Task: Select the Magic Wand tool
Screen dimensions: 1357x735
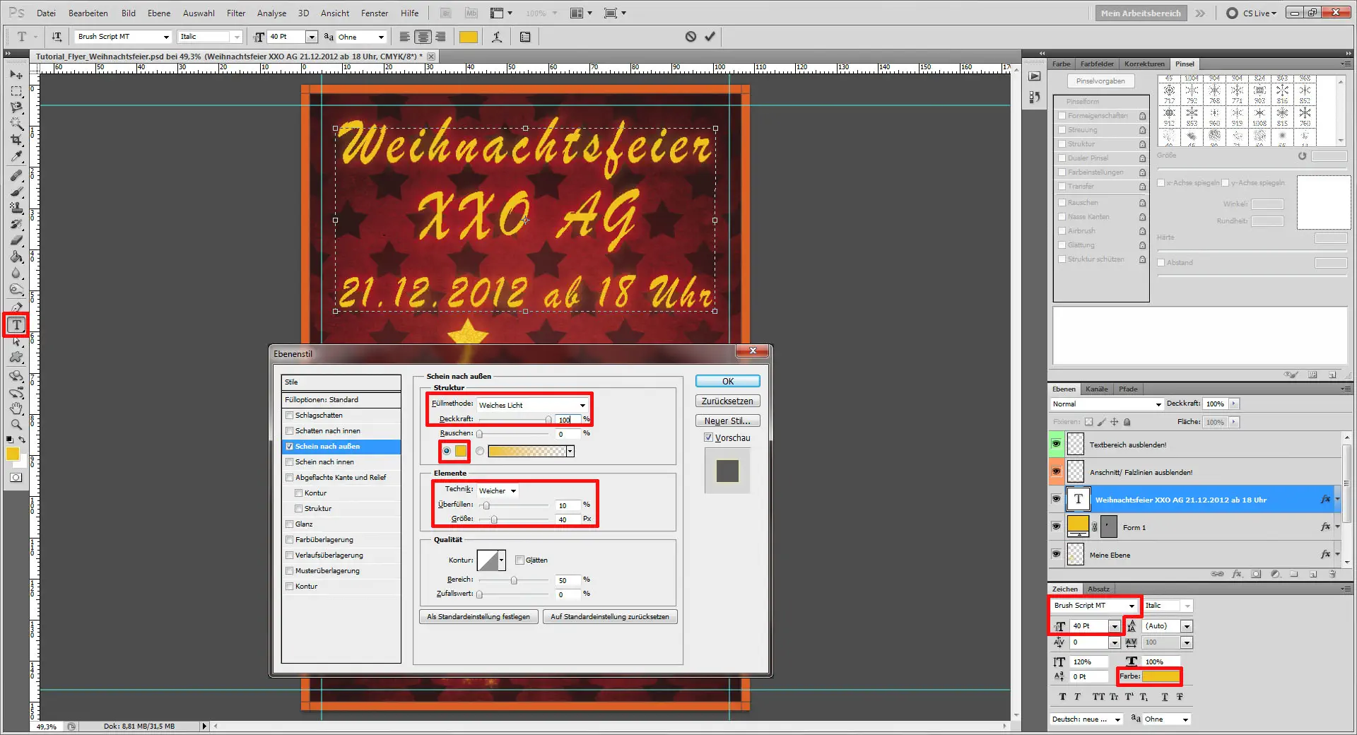Action: tap(16, 124)
